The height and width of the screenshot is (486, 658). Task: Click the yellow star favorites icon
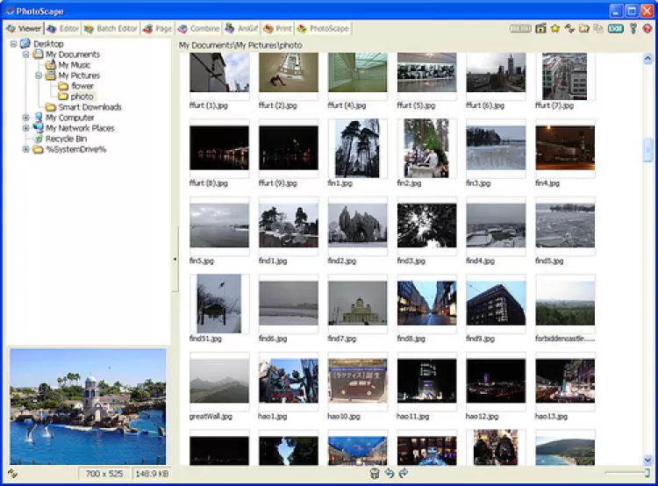(x=555, y=28)
